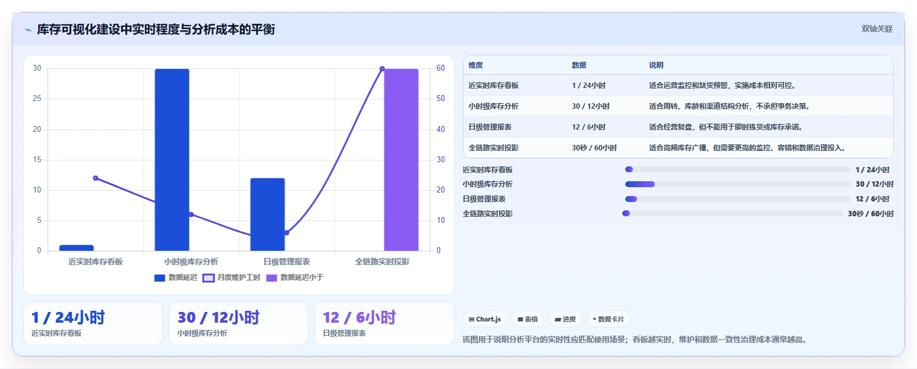Click the progress value 12 / 6小时
The height and width of the screenshot is (369, 917).
click(872, 198)
